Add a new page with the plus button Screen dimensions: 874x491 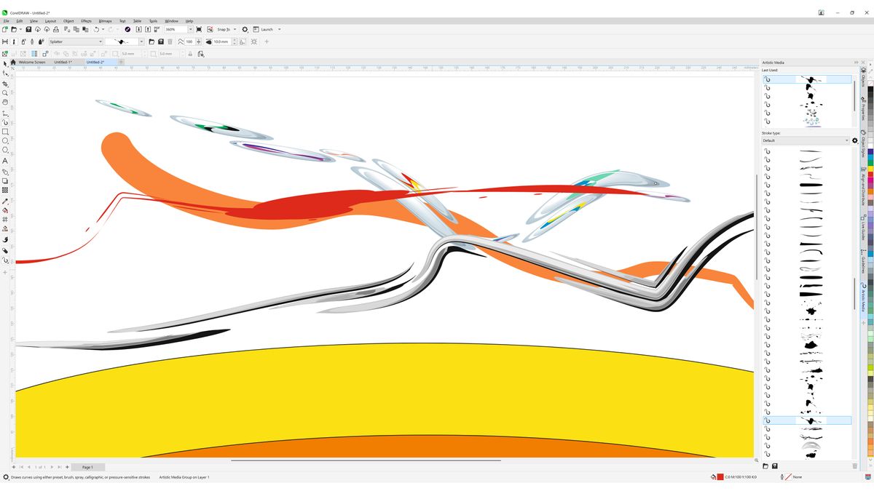tap(66, 466)
